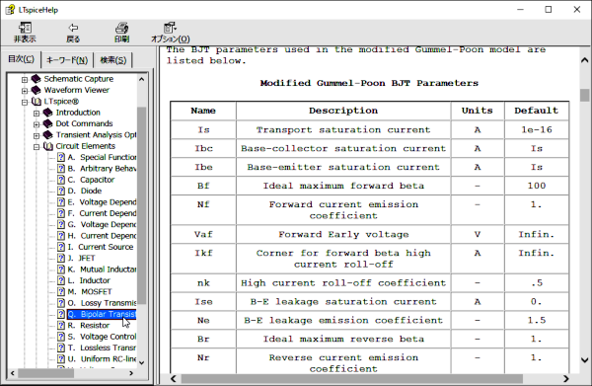Click the help page icon beside M. MOSFET
The width and height of the screenshot is (592, 386).
click(x=61, y=291)
